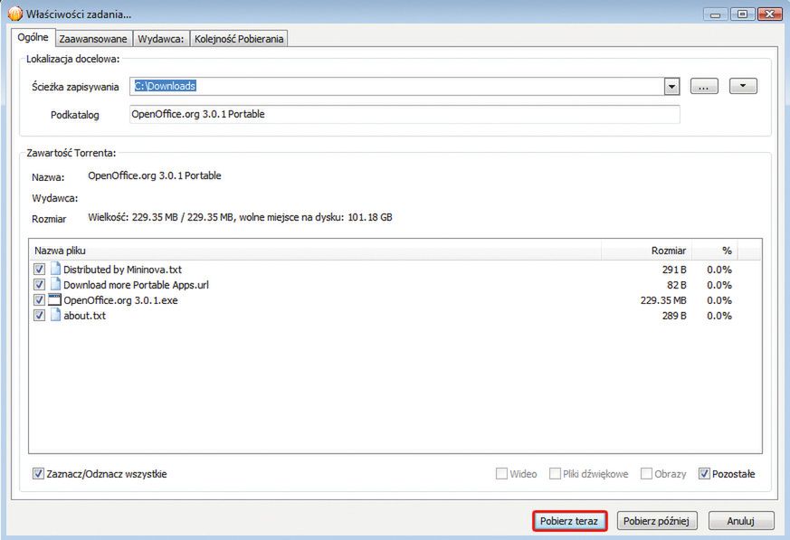Check the Obrazy filter checkbox
The height and width of the screenshot is (540, 790).
pos(646,473)
